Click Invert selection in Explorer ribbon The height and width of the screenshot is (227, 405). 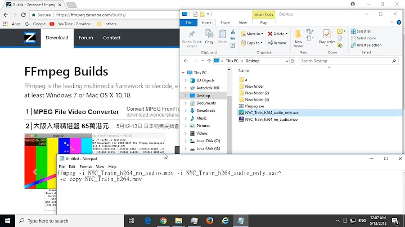point(366,45)
